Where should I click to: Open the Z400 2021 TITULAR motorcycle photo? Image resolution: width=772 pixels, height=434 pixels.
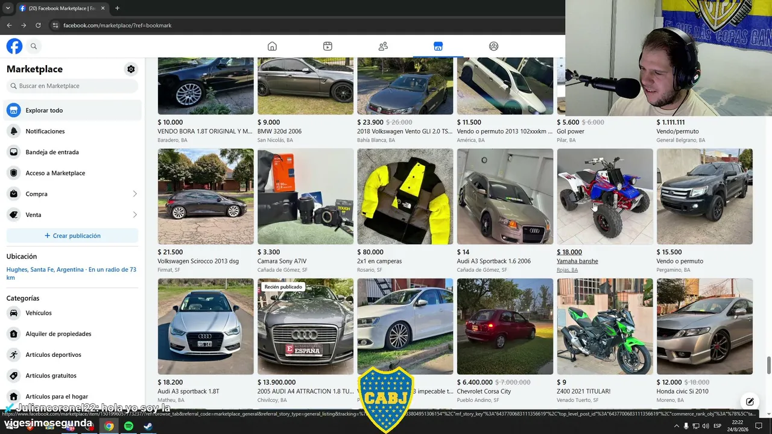click(x=605, y=327)
